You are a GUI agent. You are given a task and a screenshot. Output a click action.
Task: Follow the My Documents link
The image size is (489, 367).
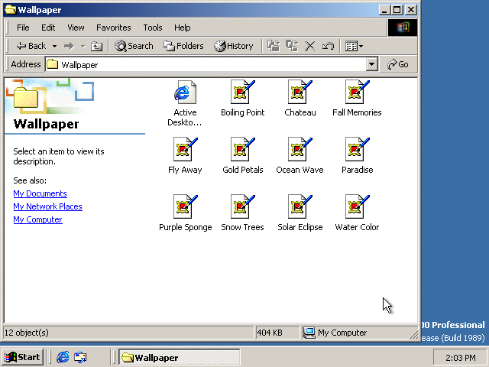(x=40, y=193)
